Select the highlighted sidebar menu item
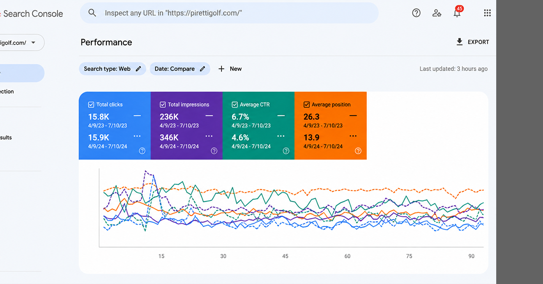The width and height of the screenshot is (543, 284). click(22, 73)
